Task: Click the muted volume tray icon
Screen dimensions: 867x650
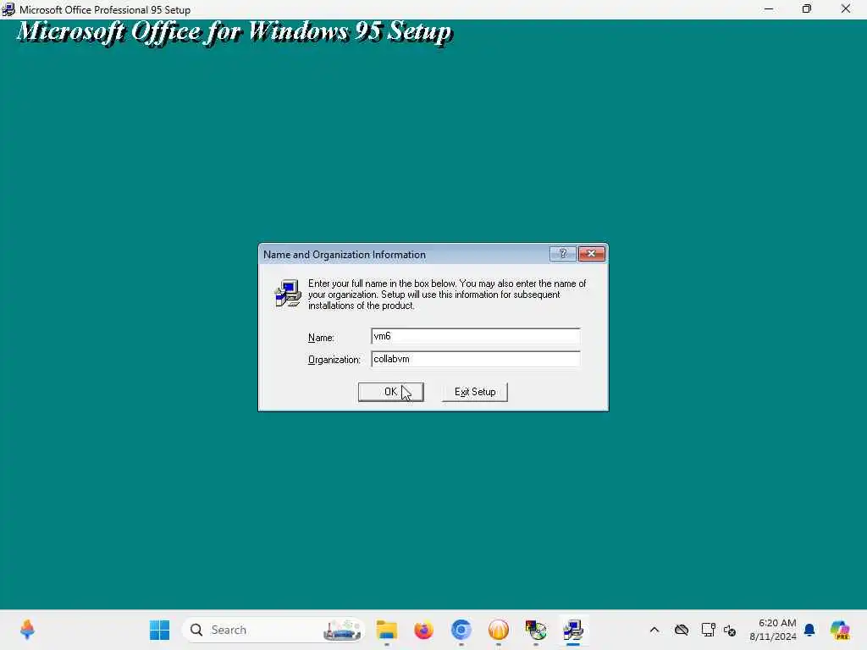Action: [x=730, y=630]
